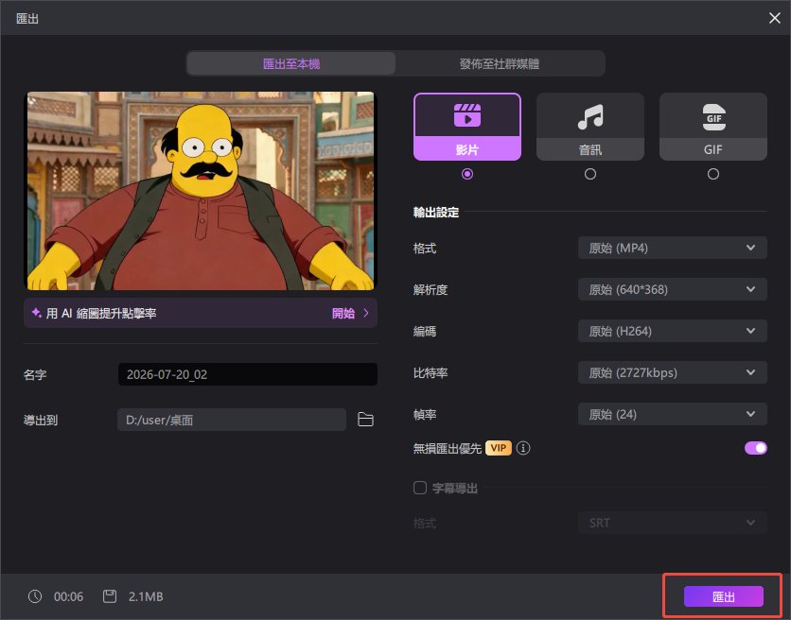This screenshot has height=620, width=791.
Task: Click the 00:06 duration text
Action: pos(69,596)
